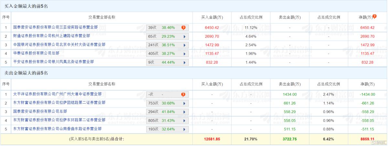Click the 241次 36.51% stats box
This screenshot has width=388, height=146.
pos(167,45)
